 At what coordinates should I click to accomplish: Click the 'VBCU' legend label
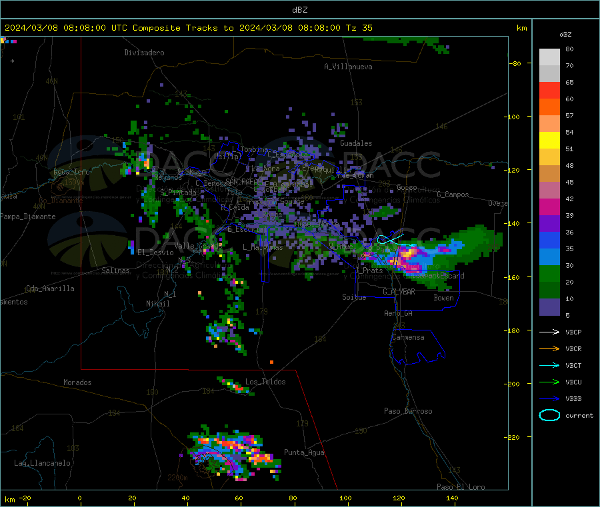pos(573,382)
